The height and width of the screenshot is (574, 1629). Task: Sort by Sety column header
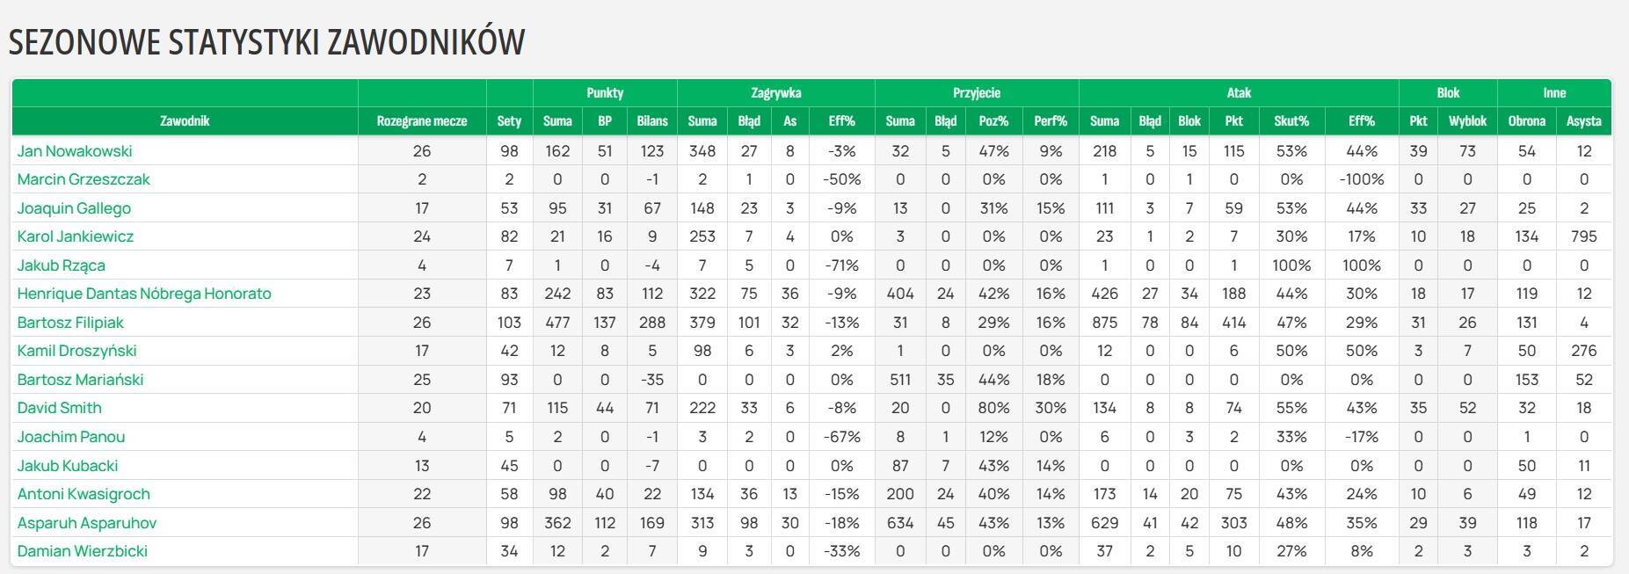pos(509,121)
